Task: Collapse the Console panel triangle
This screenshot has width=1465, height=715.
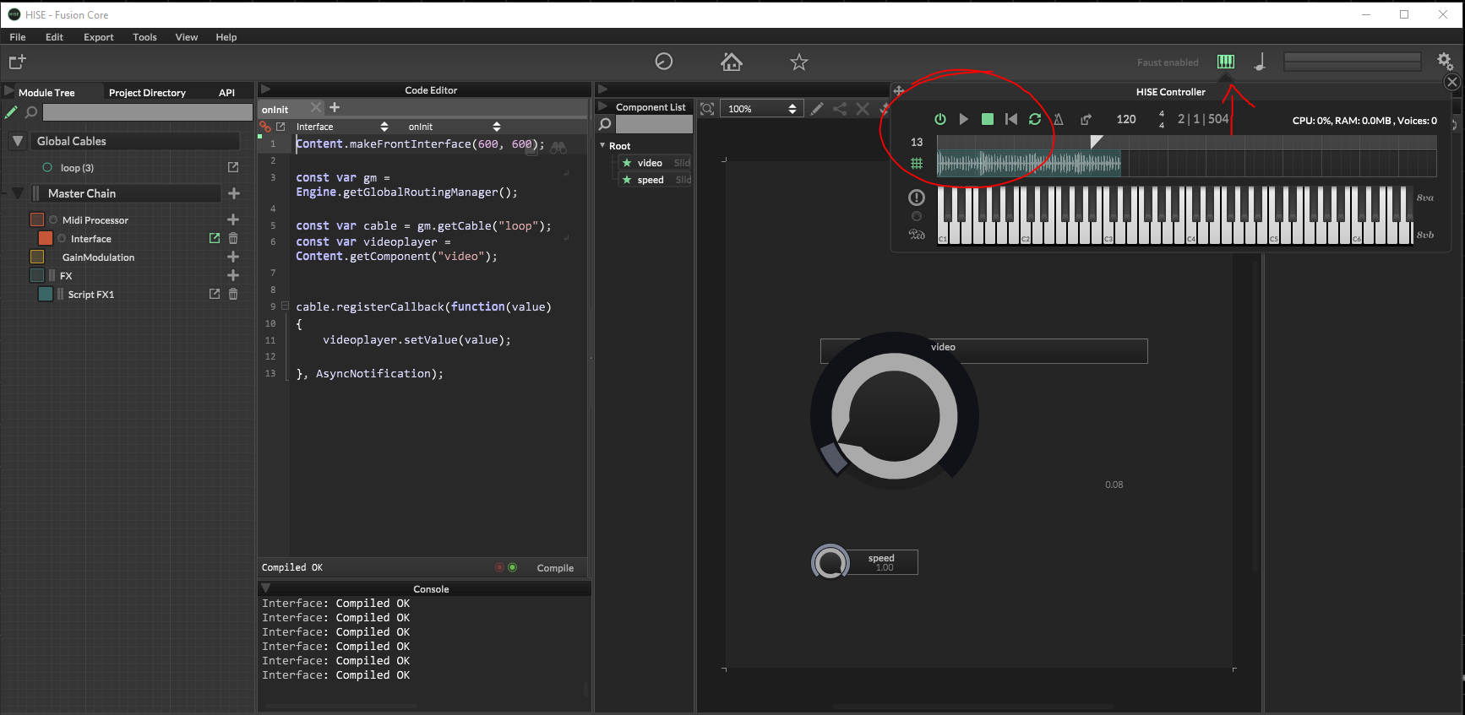Action: [265, 588]
